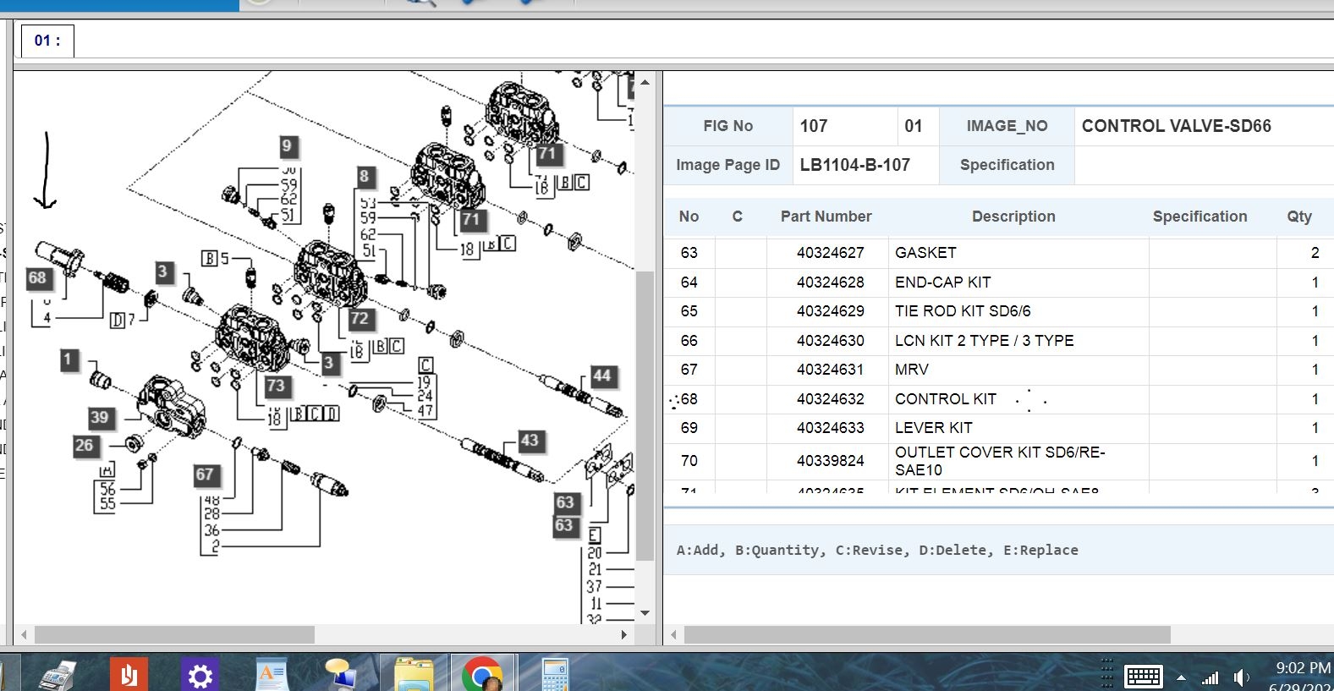Select part number 40324631 for MRV
This screenshot has height=691, width=1334.
click(830, 370)
